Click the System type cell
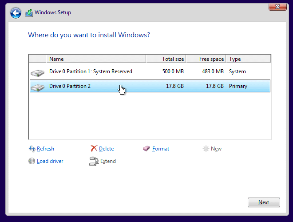Viewport: 293px width, 222px height. (x=238, y=71)
